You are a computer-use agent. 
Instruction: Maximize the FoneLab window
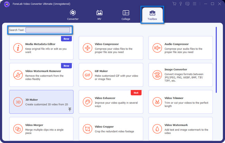213,4
